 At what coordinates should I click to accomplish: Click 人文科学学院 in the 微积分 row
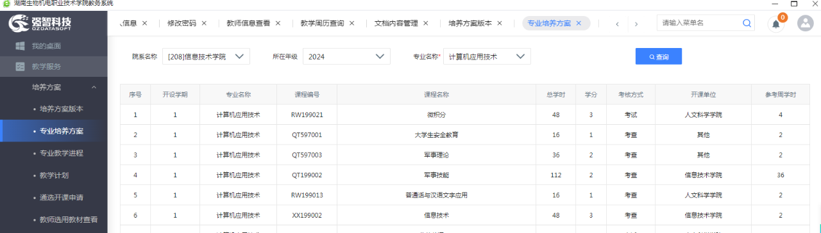(704, 115)
